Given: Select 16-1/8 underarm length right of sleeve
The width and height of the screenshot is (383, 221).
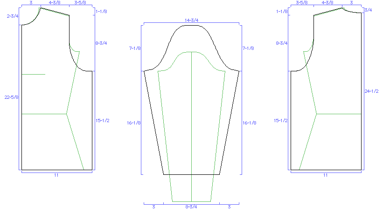Looking at the screenshot, I should click(x=250, y=123).
